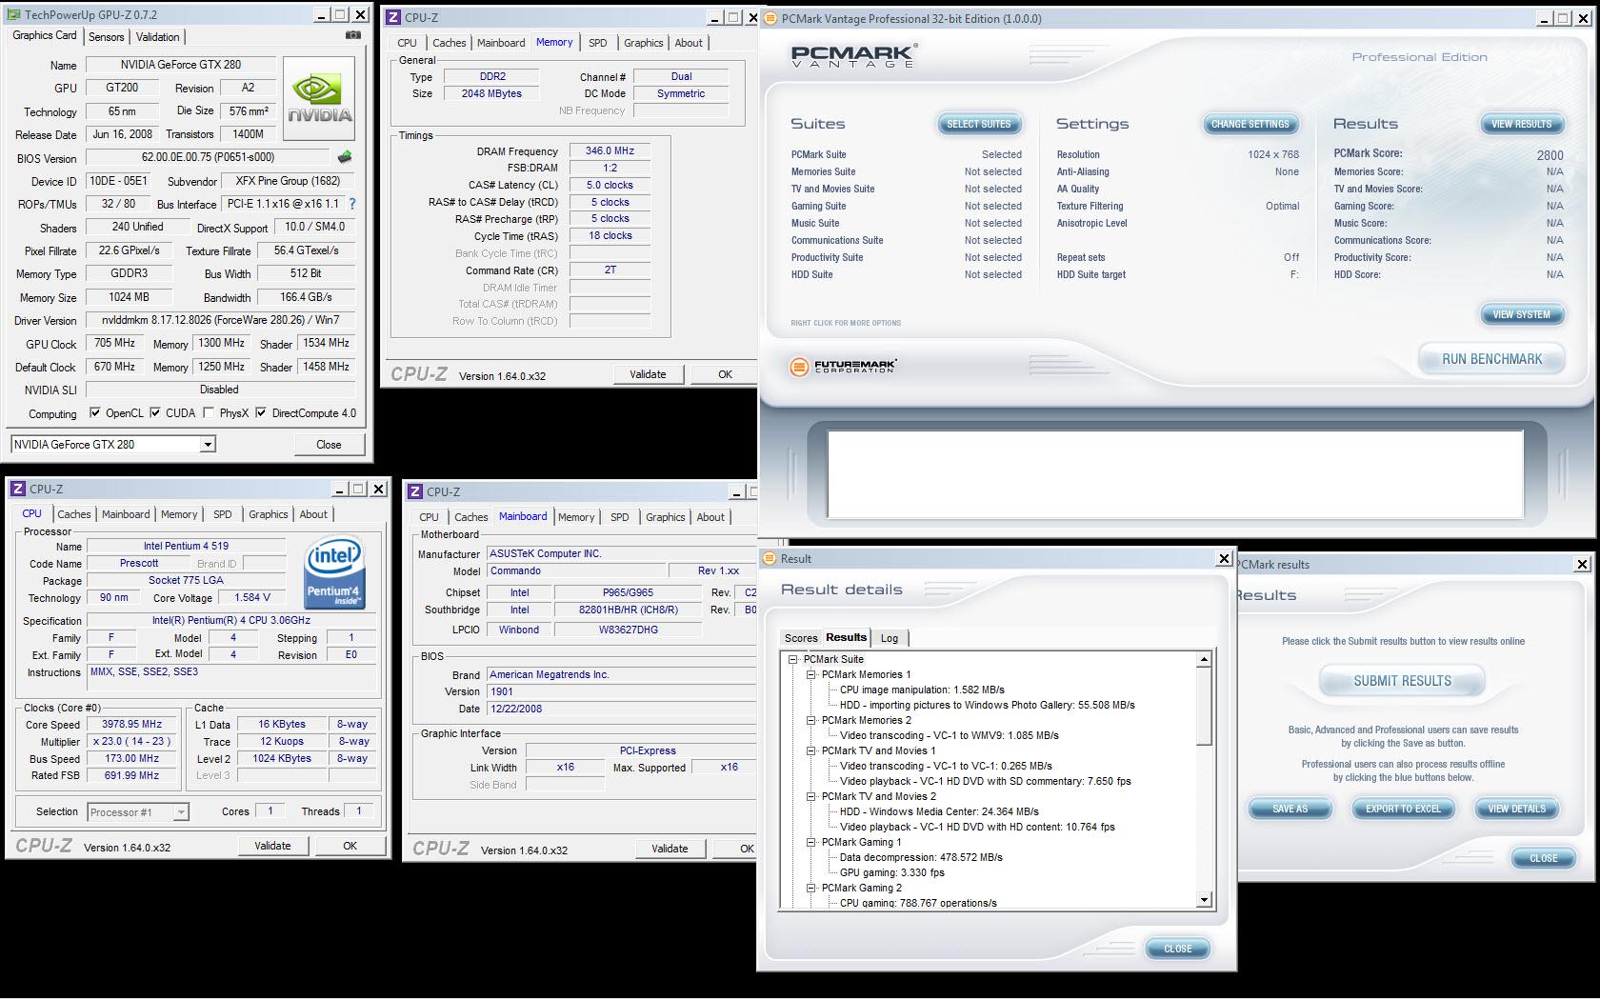Click the Result window title icon

(770, 558)
